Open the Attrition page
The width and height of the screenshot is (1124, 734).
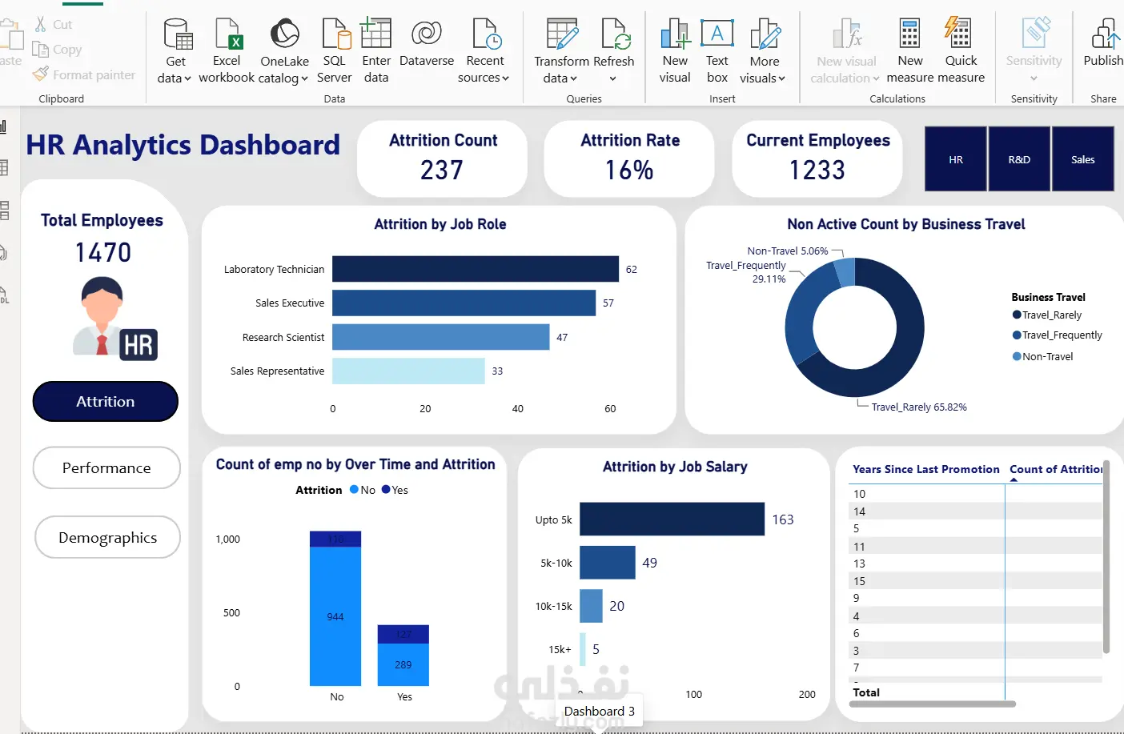106,402
